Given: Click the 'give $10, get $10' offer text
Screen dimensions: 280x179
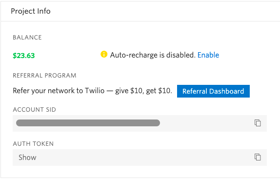Looking at the screenshot, I should 143,91.
